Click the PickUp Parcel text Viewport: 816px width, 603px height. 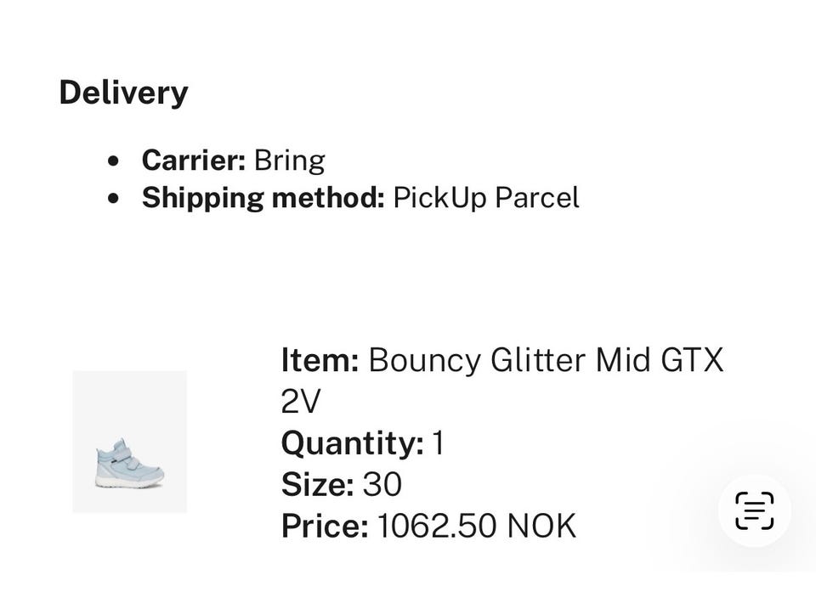(x=485, y=198)
